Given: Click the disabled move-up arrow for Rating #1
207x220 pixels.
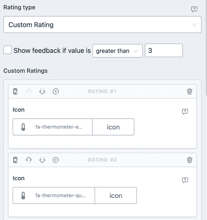Looking at the screenshot, I should pyautogui.click(x=29, y=91).
